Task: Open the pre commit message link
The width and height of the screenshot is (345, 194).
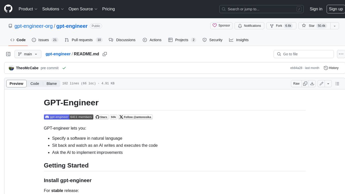Action: pos(49,68)
